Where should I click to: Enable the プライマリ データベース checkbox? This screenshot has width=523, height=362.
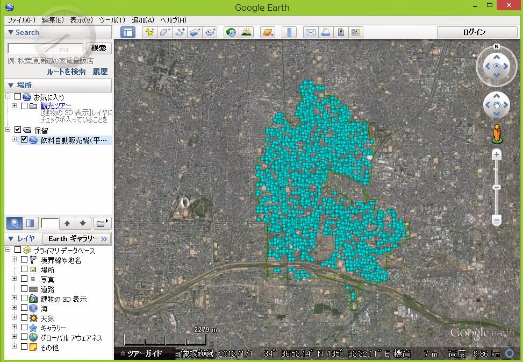[x=18, y=250]
